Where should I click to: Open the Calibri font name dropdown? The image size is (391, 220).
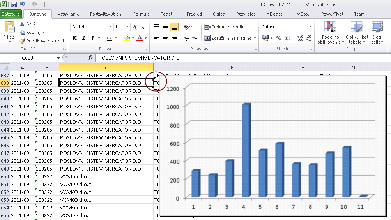coord(110,27)
